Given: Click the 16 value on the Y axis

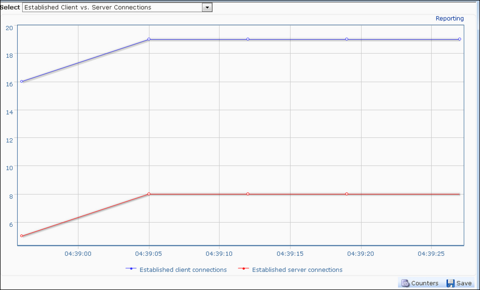Looking at the screenshot, I should pyautogui.click(x=10, y=84).
